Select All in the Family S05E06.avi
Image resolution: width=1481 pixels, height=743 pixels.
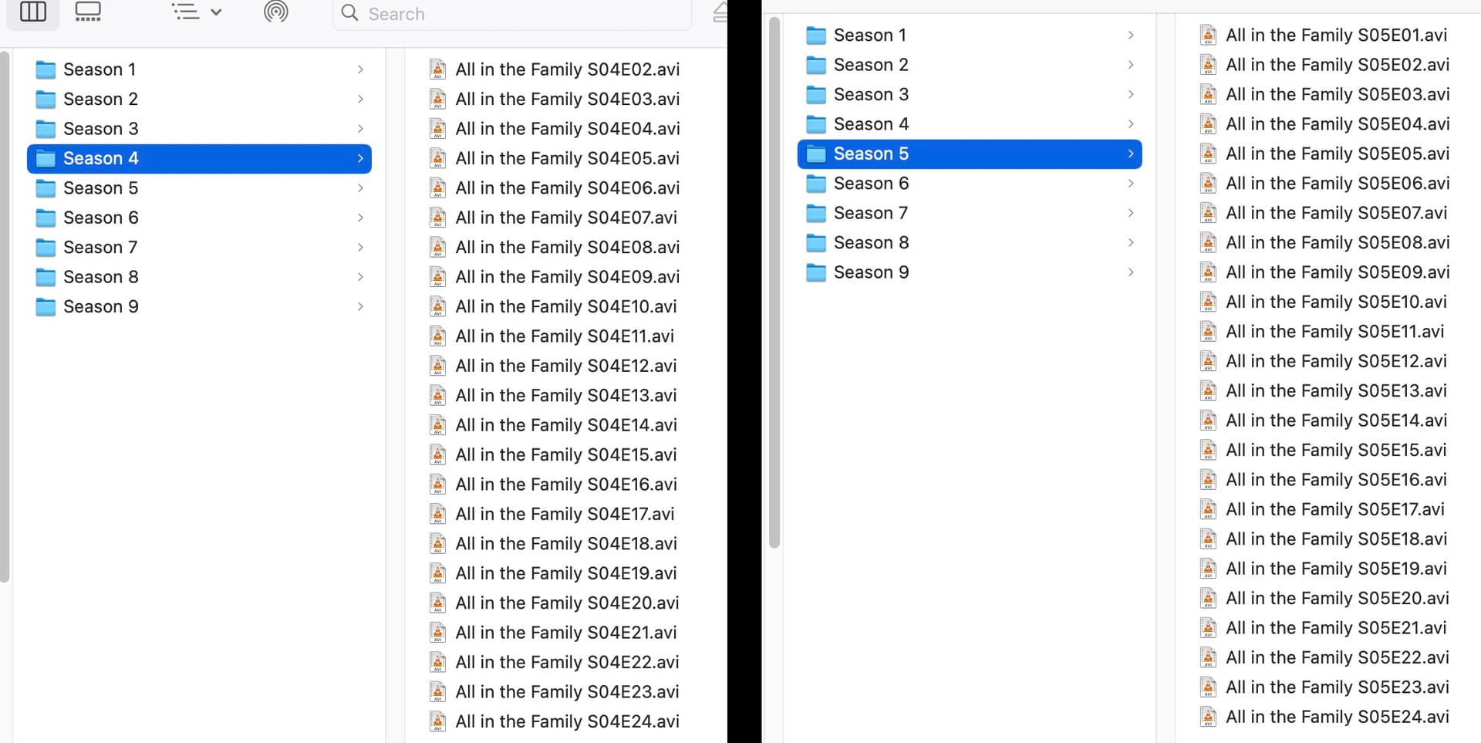(x=1337, y=184)
